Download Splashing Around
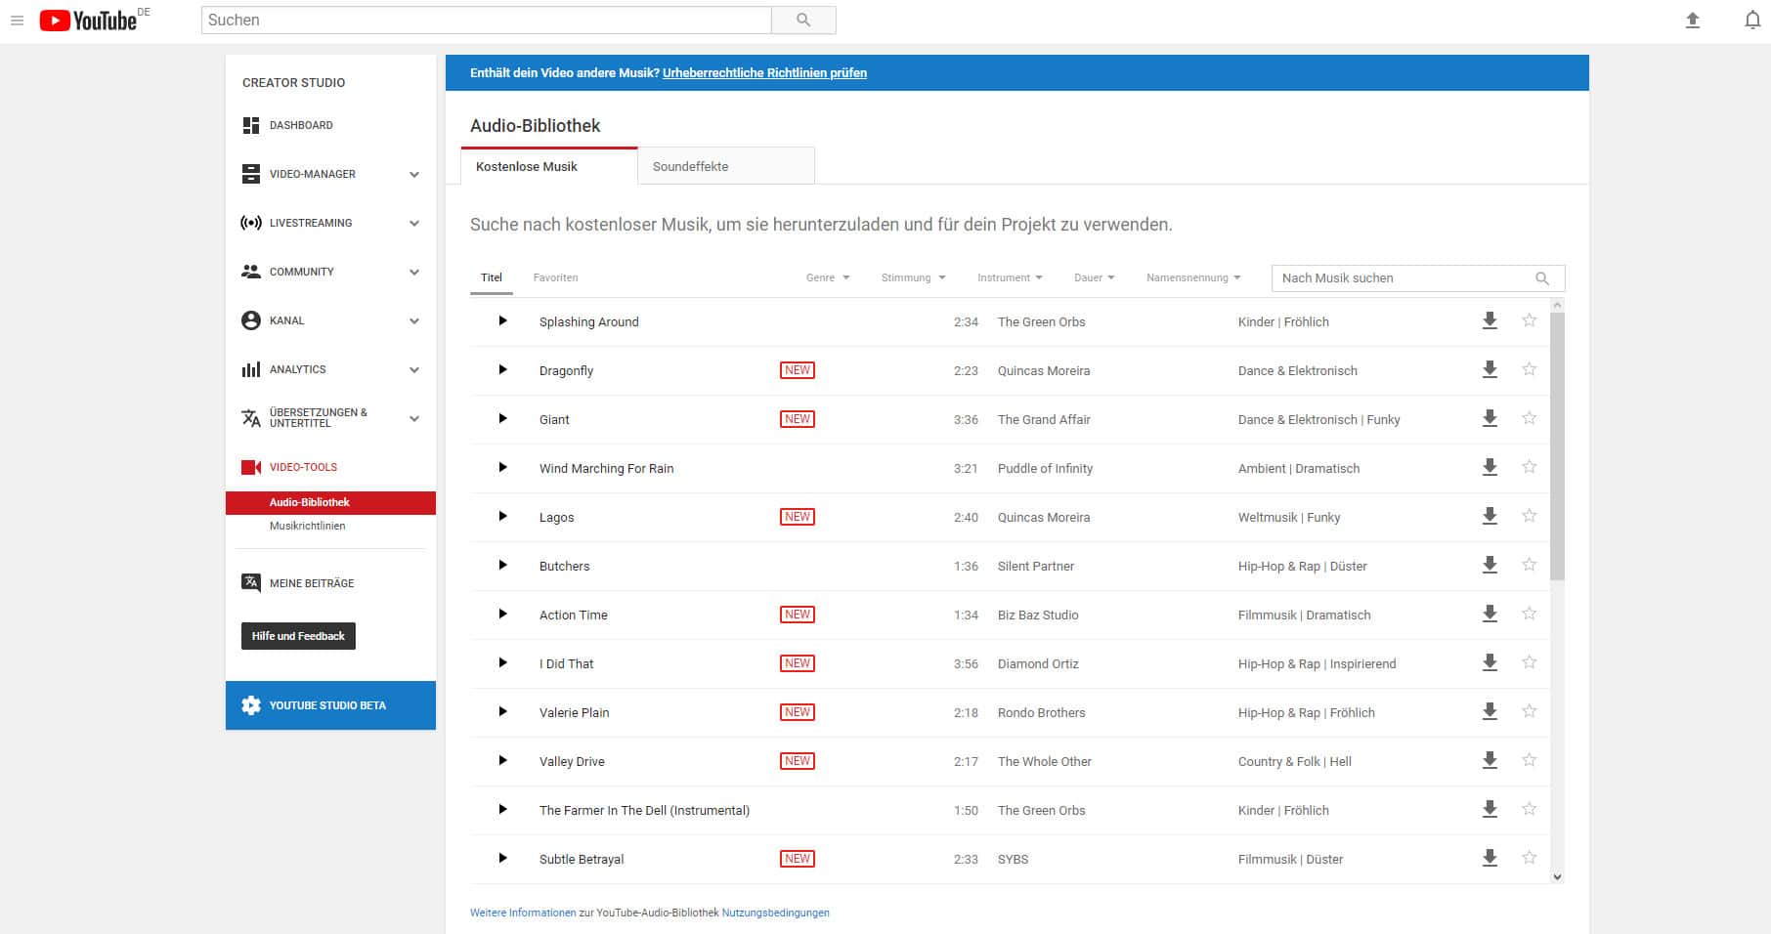1771x934 pixels. [x=1490, y=320]
